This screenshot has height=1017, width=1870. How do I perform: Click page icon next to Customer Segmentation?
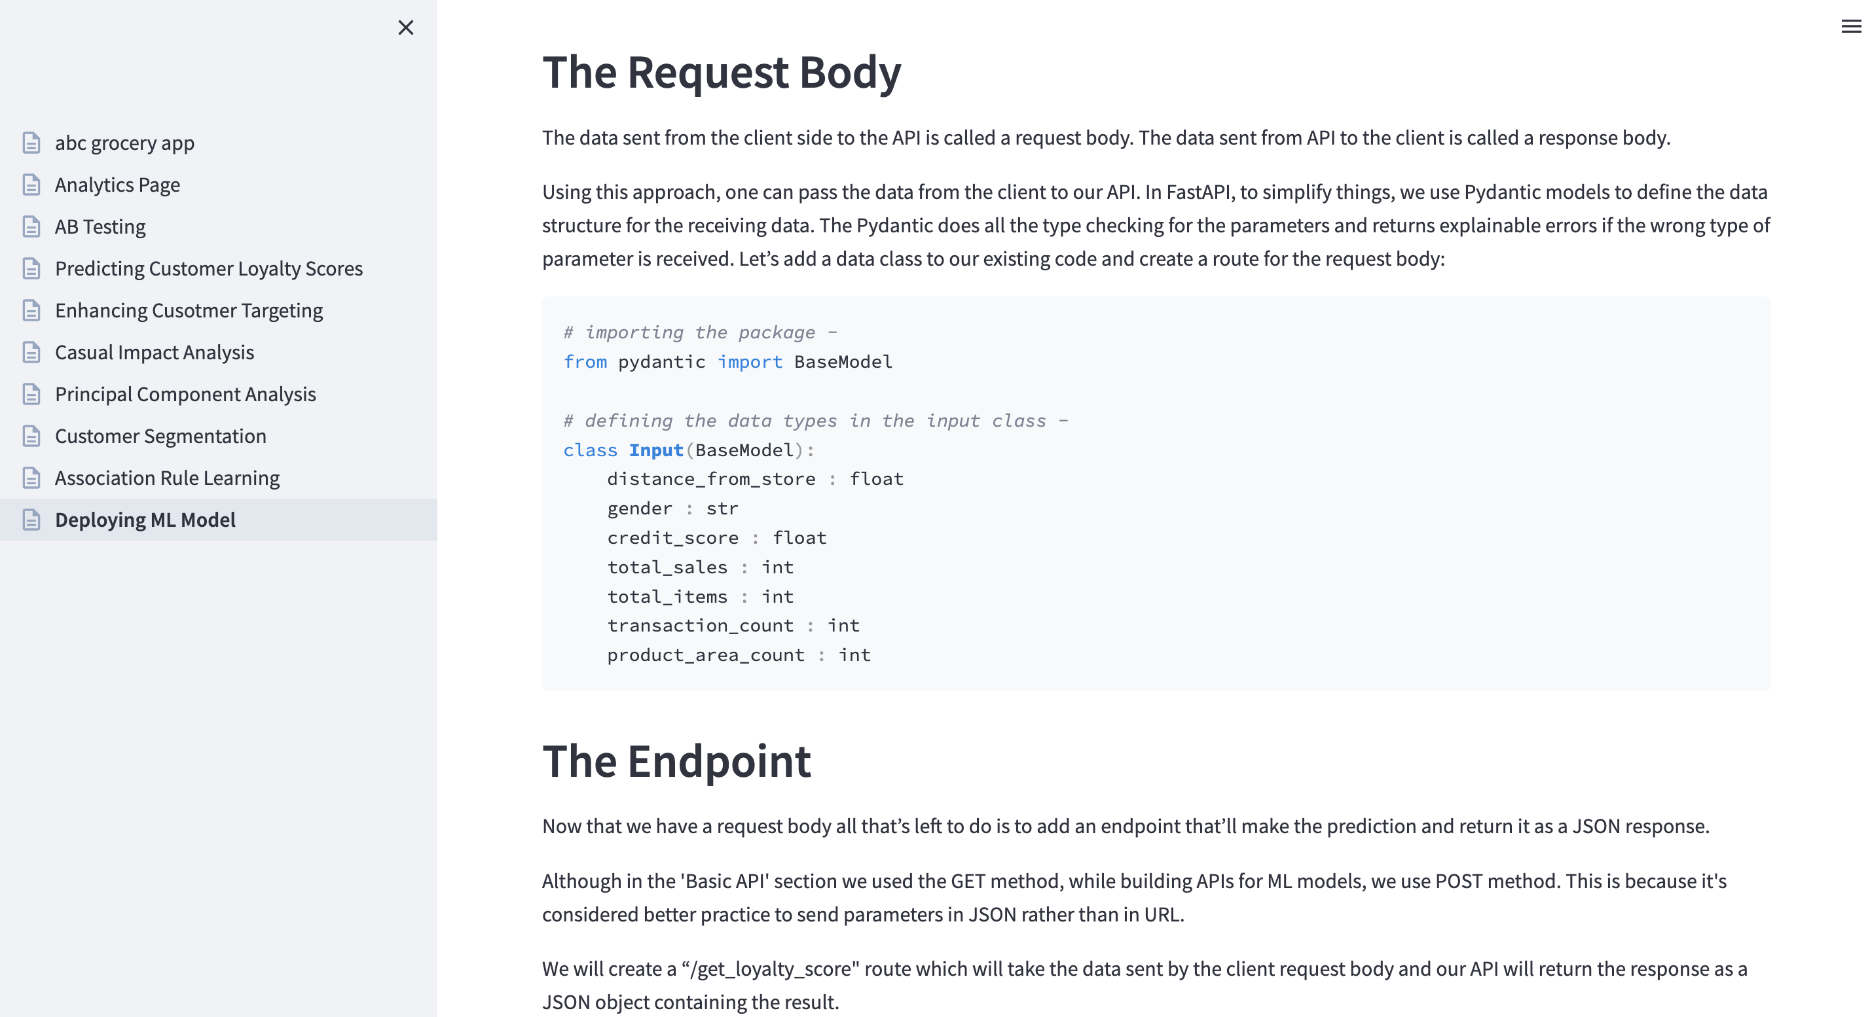pyautogui.click(x=31, y=436)
